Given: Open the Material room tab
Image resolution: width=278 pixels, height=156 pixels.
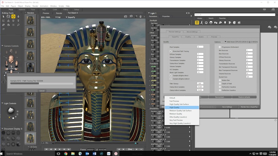Looking at the screenshot, I should 22,10.
